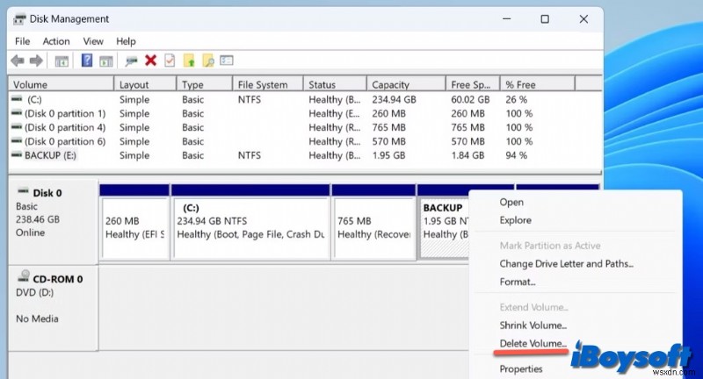Select the BACKUP 1.95 GB partition block

point(444,228)
